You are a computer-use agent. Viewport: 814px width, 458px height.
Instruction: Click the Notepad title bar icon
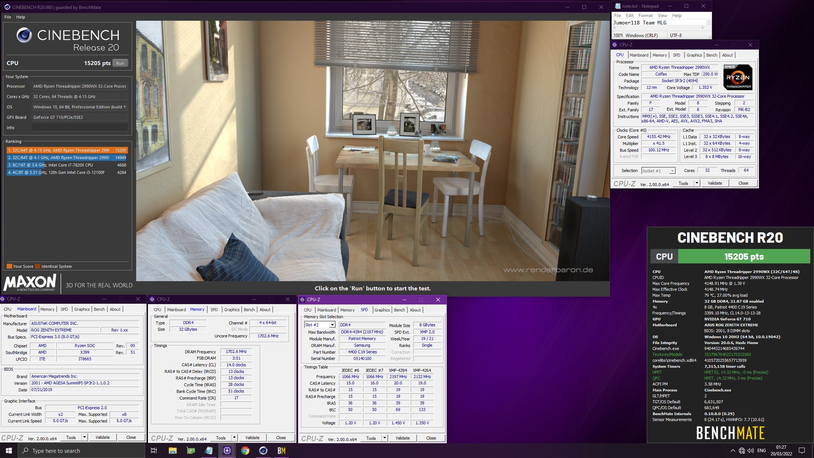[x=617, y=6]
